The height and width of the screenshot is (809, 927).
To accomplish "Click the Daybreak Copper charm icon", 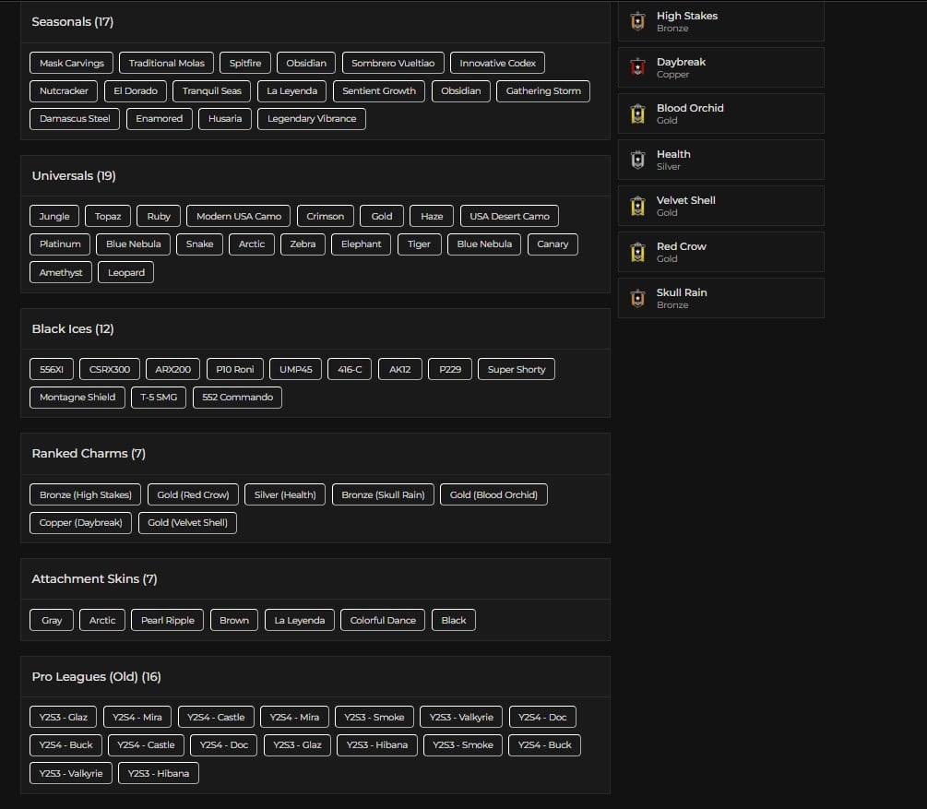I will tap(637, 67).
